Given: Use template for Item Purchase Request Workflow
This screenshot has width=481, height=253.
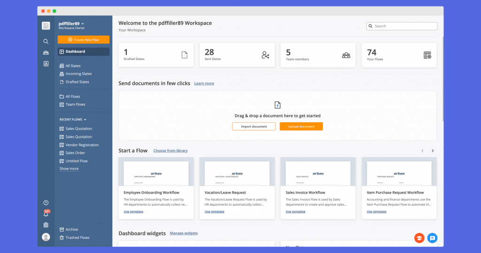Looking at the screenshot, I should [x=376, y=211].
